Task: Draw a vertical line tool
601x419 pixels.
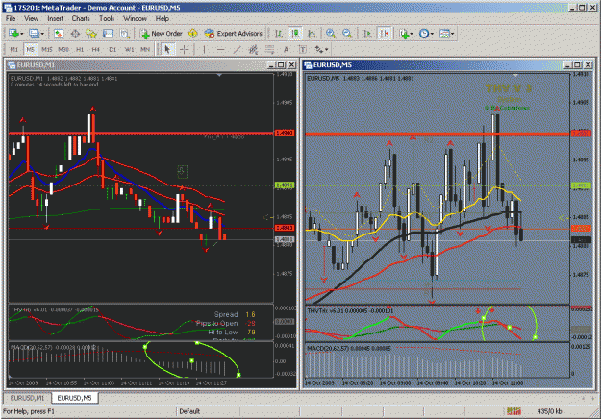Action: 204,49
